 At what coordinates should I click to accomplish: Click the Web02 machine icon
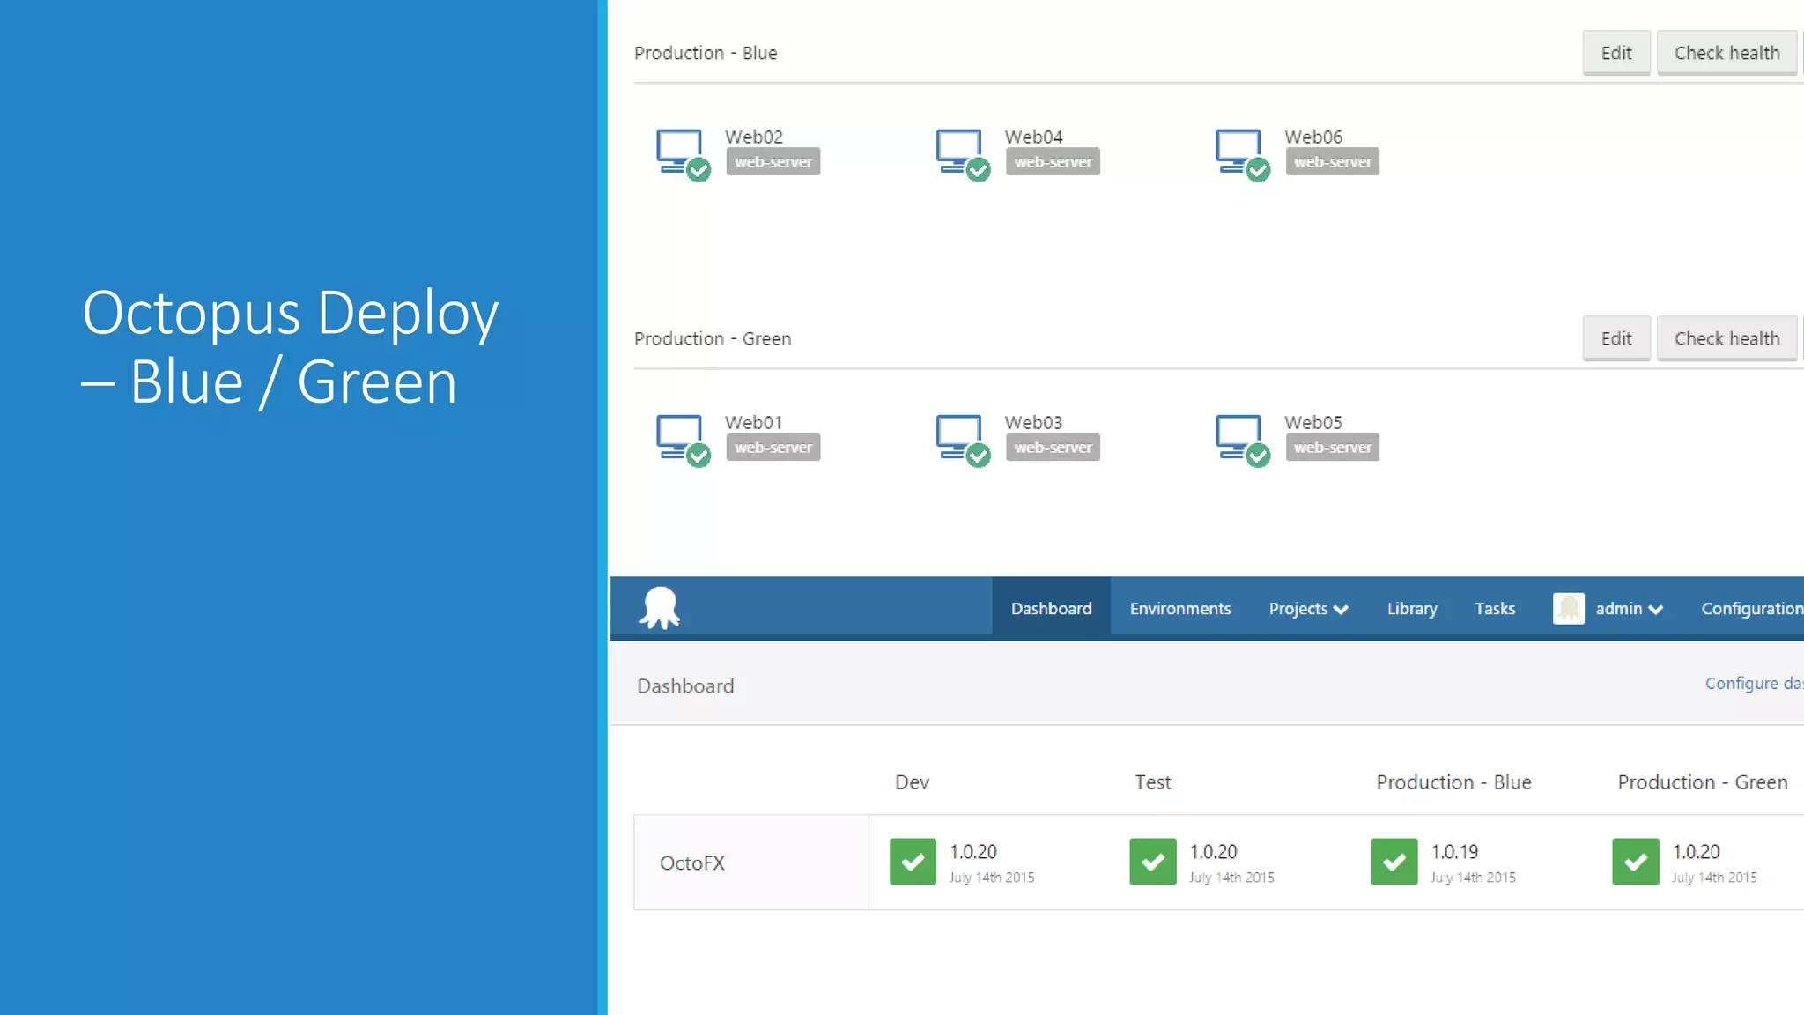coord(683,154)
